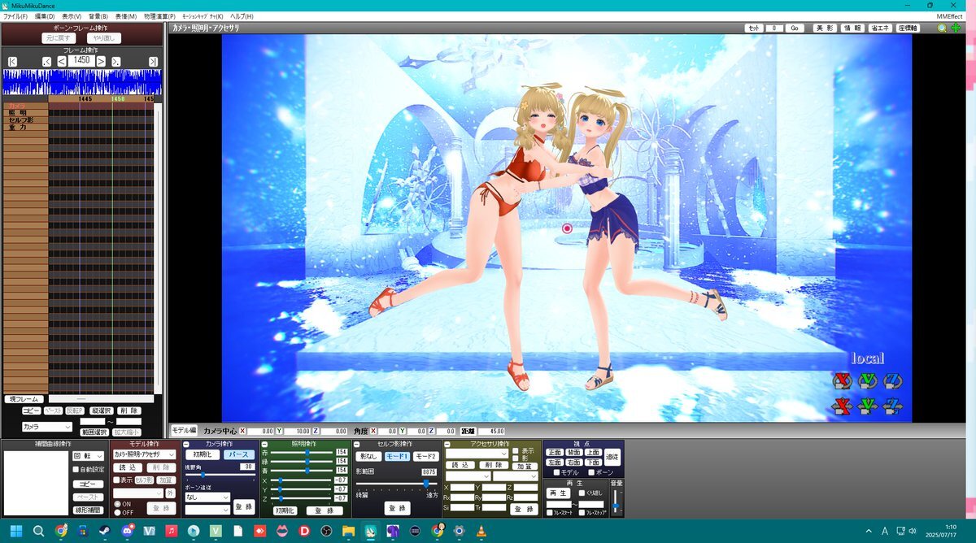This screenshot has width=976, height=543.
Task: Toggle 表示 checkbox in モデル操作 panel
Action: pos(116,480)
